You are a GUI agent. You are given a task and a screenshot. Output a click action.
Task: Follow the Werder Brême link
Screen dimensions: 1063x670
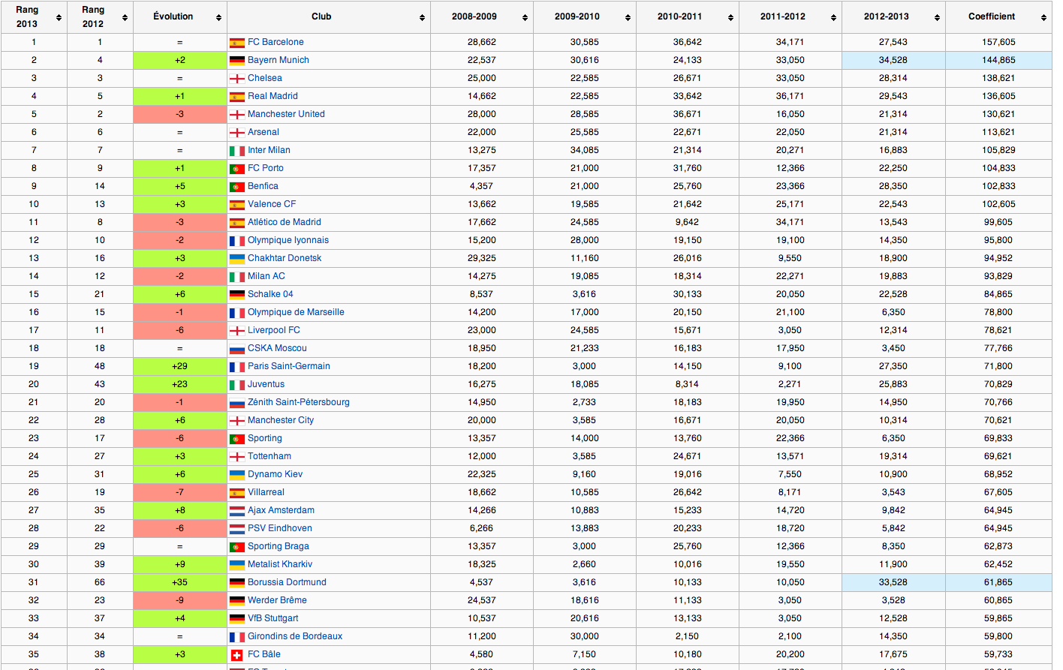[x=277, y=600]
